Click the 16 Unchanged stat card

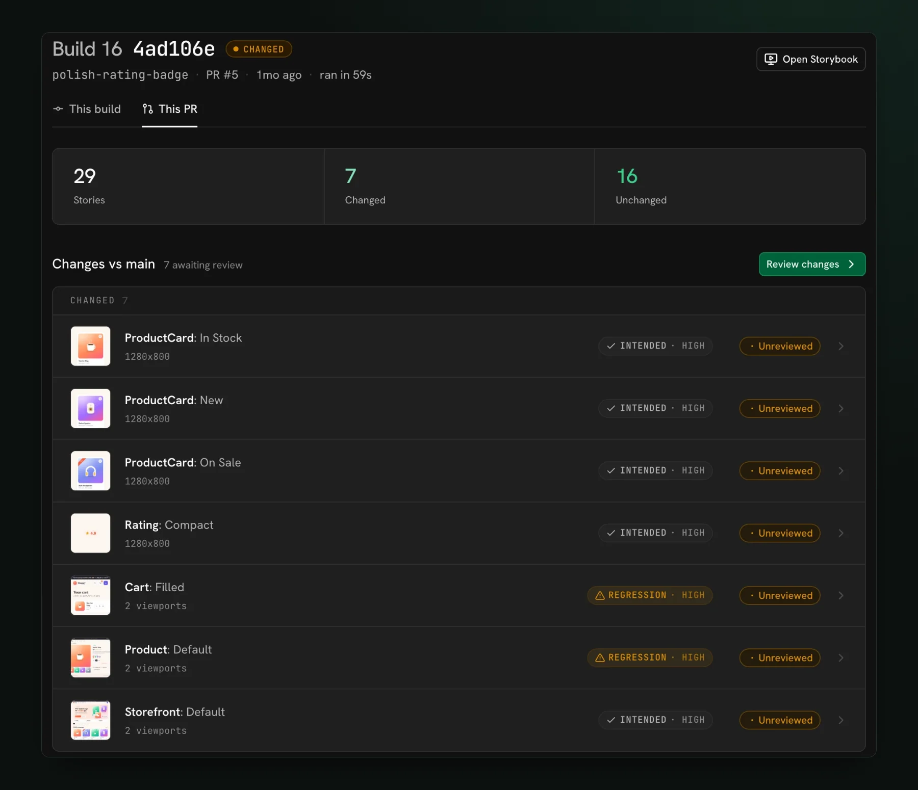point(730,187)
